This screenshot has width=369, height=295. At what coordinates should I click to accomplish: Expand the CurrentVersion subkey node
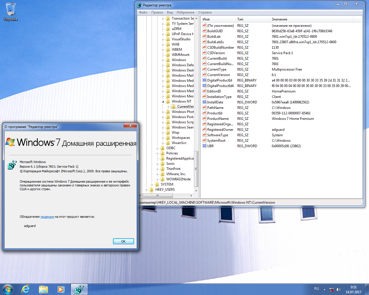(169, 107)
